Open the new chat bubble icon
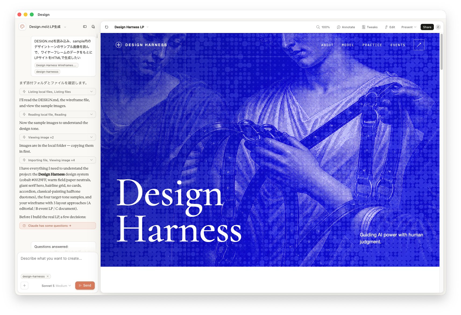 tap(93, 27)
